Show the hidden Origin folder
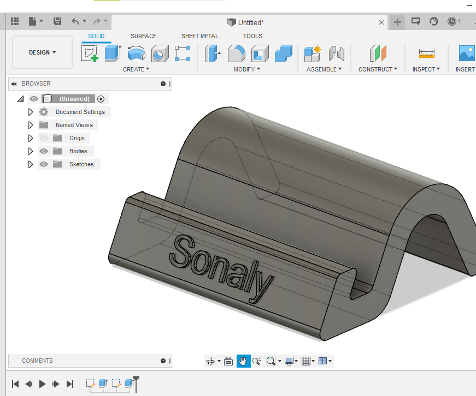The width and height of the screenshot is (476, 396). point(44,138)
